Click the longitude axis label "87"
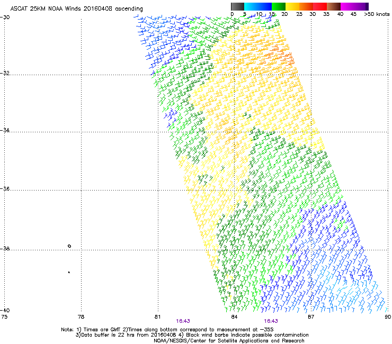 pos(311,317)
